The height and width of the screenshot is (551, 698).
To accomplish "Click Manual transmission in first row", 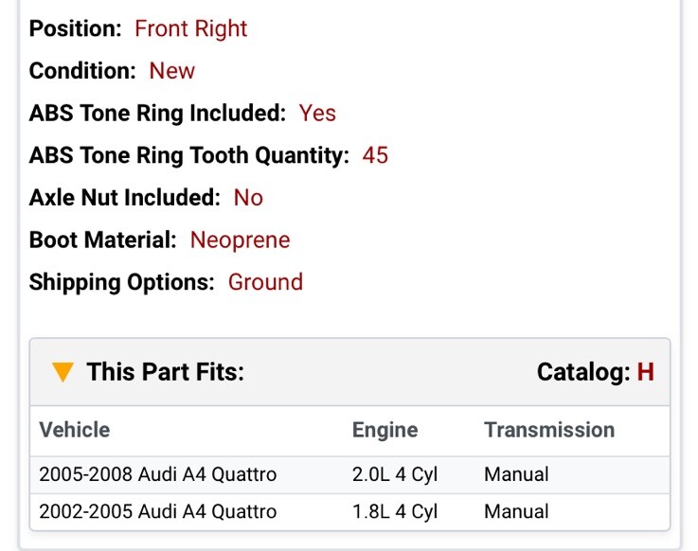I will click(x=516, y=474).
